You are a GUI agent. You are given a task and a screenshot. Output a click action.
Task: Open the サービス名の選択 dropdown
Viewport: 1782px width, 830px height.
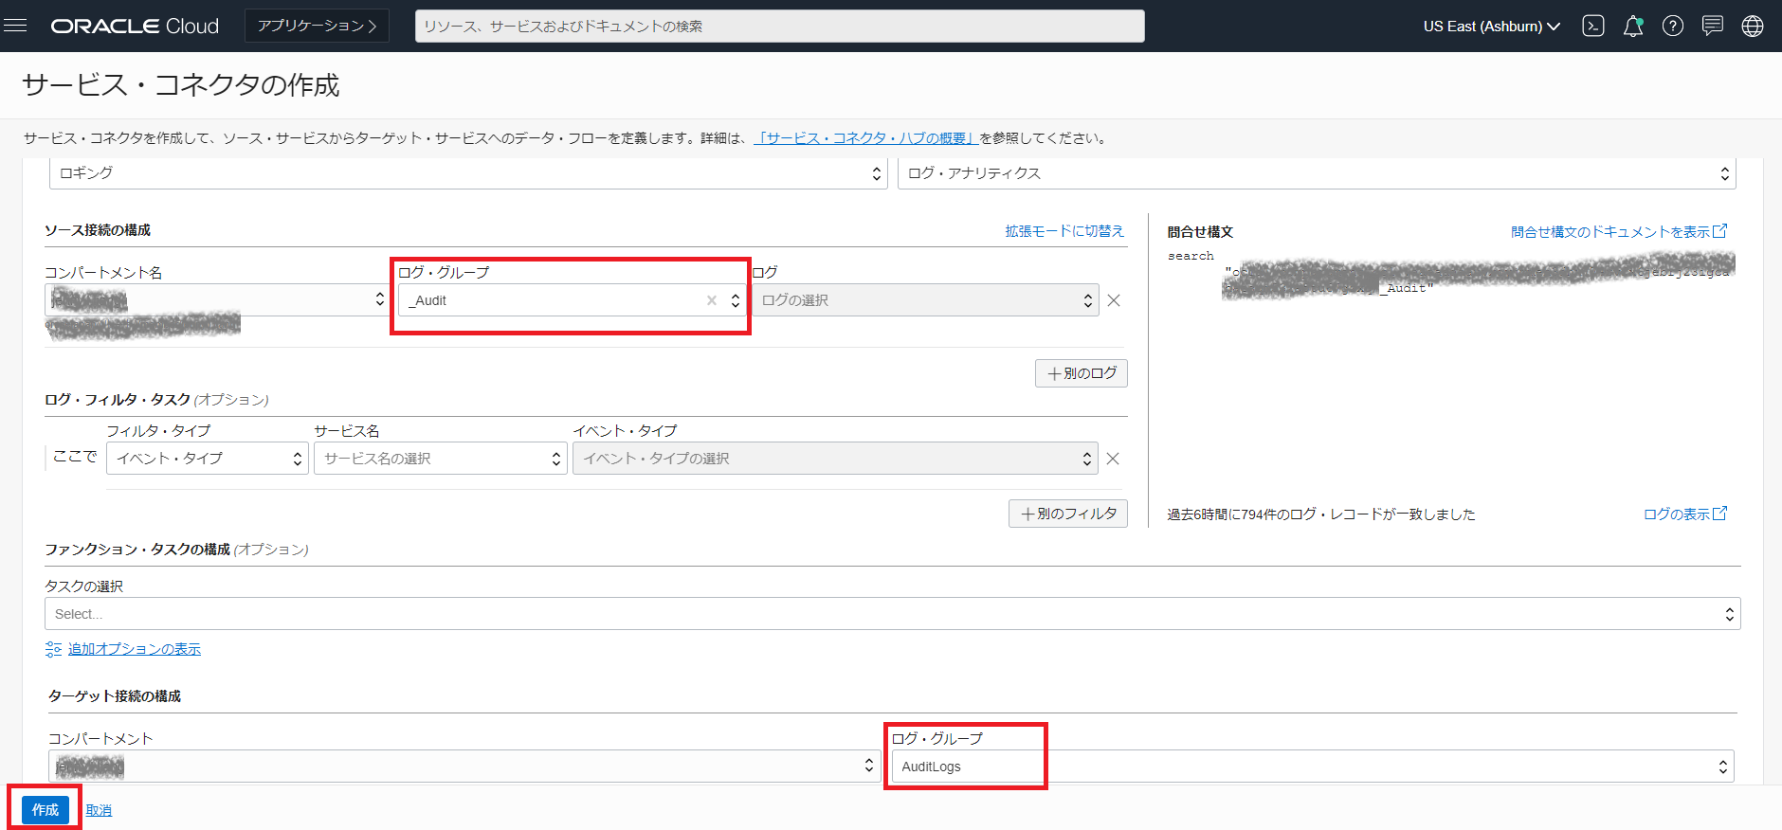click(x=440, y=459)
